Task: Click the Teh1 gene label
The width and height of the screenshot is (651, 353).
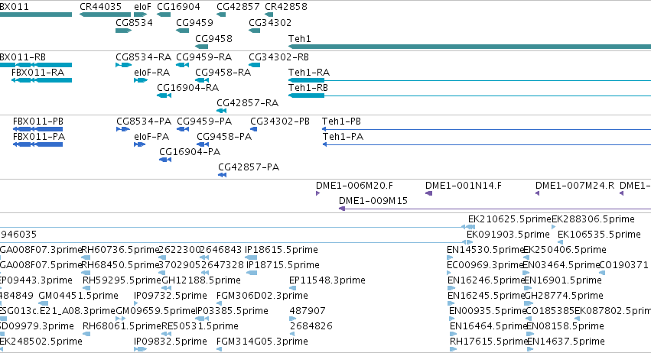Action: [x=300, y=38]
